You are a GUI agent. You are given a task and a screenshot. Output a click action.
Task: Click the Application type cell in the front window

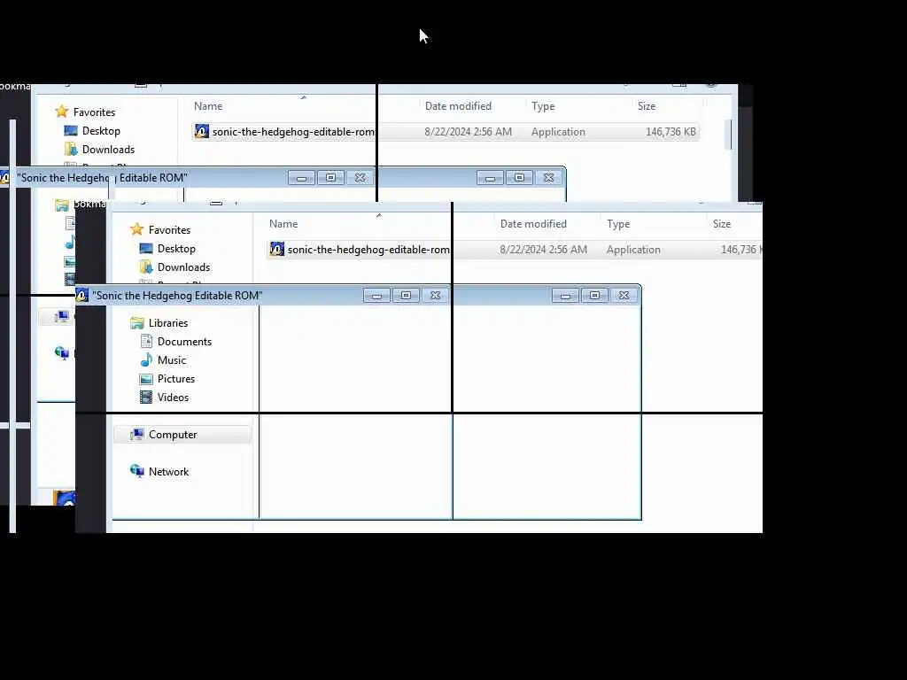point(633,250)
